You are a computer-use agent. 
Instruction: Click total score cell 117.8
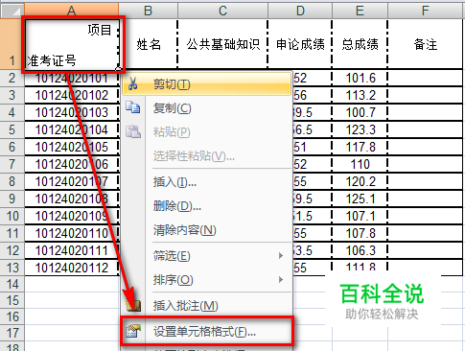360,147
